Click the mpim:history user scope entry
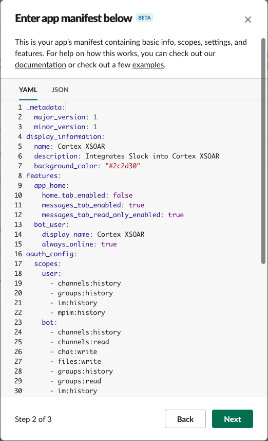This screenshot has width=268, height=441. 82,312
